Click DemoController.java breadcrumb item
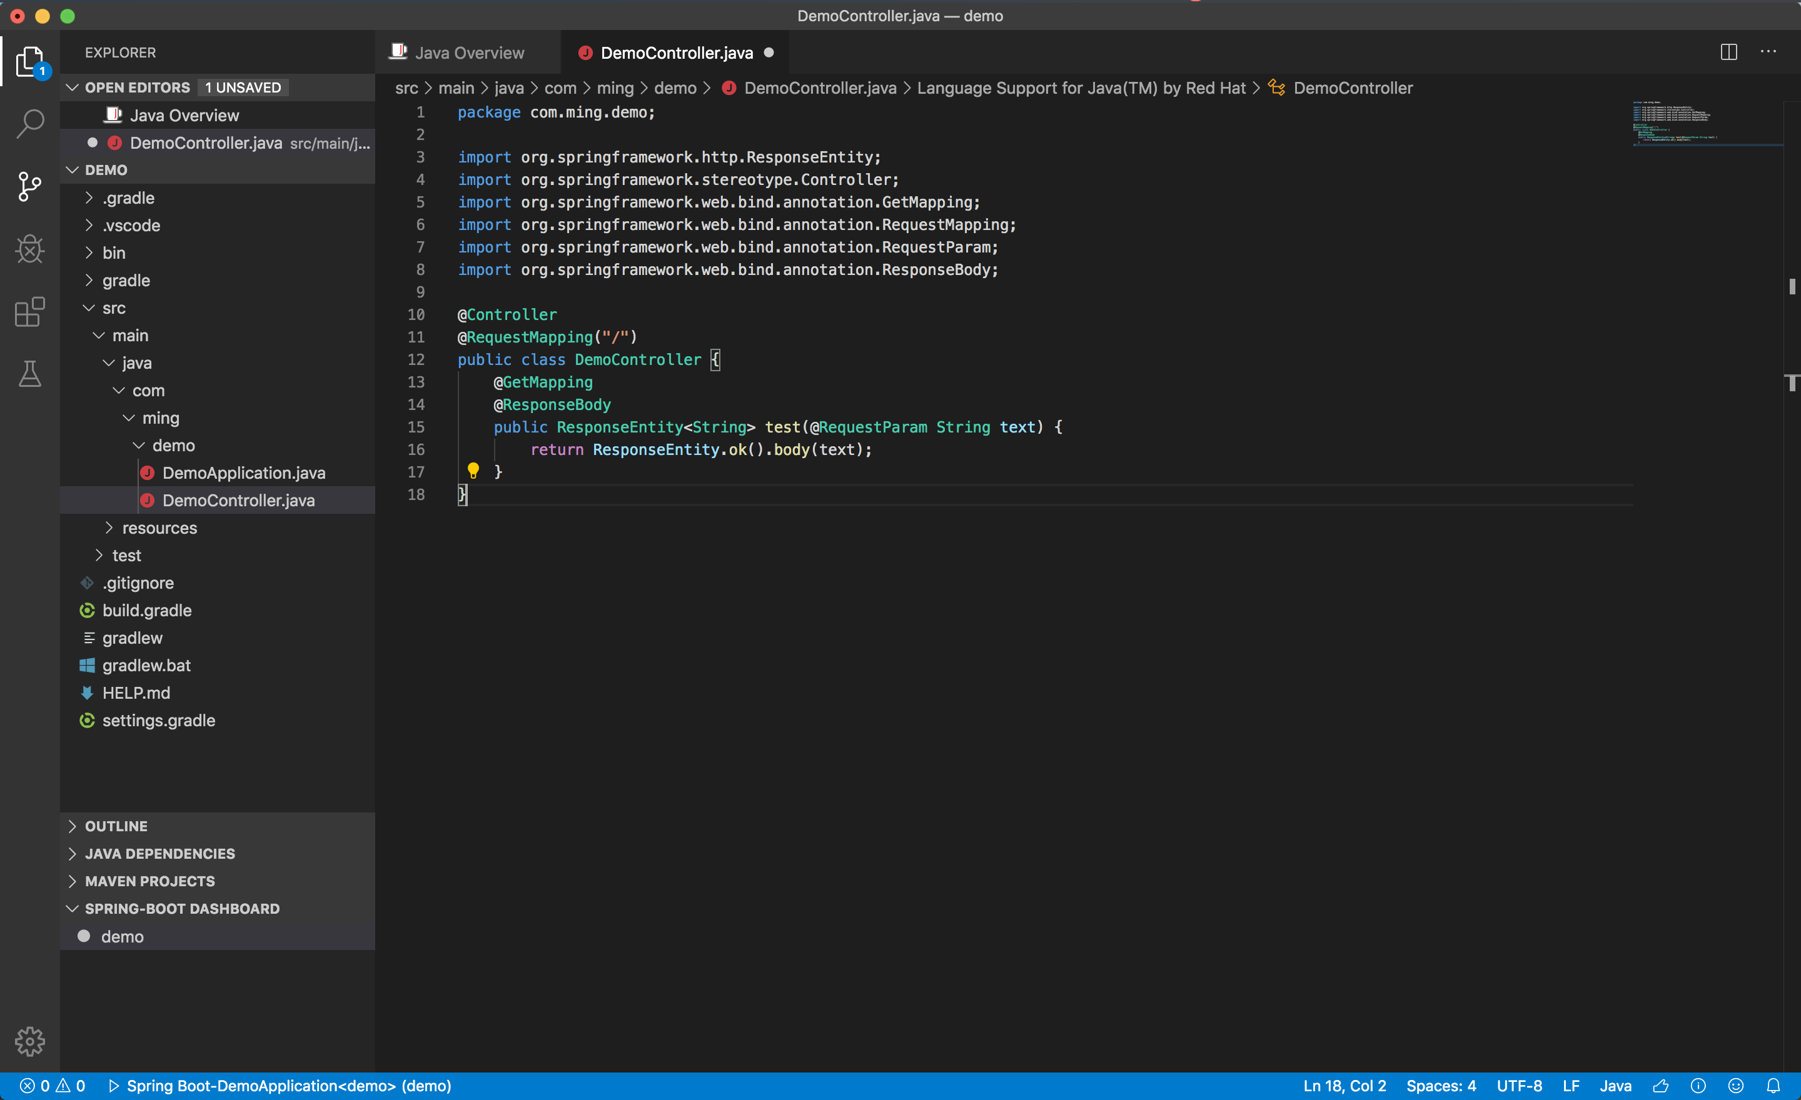The height and width of the screenshot is (1100, 1801). [819, 87]
